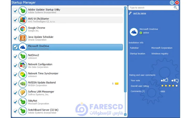Click the Network Configuration icon

(23, 65)
